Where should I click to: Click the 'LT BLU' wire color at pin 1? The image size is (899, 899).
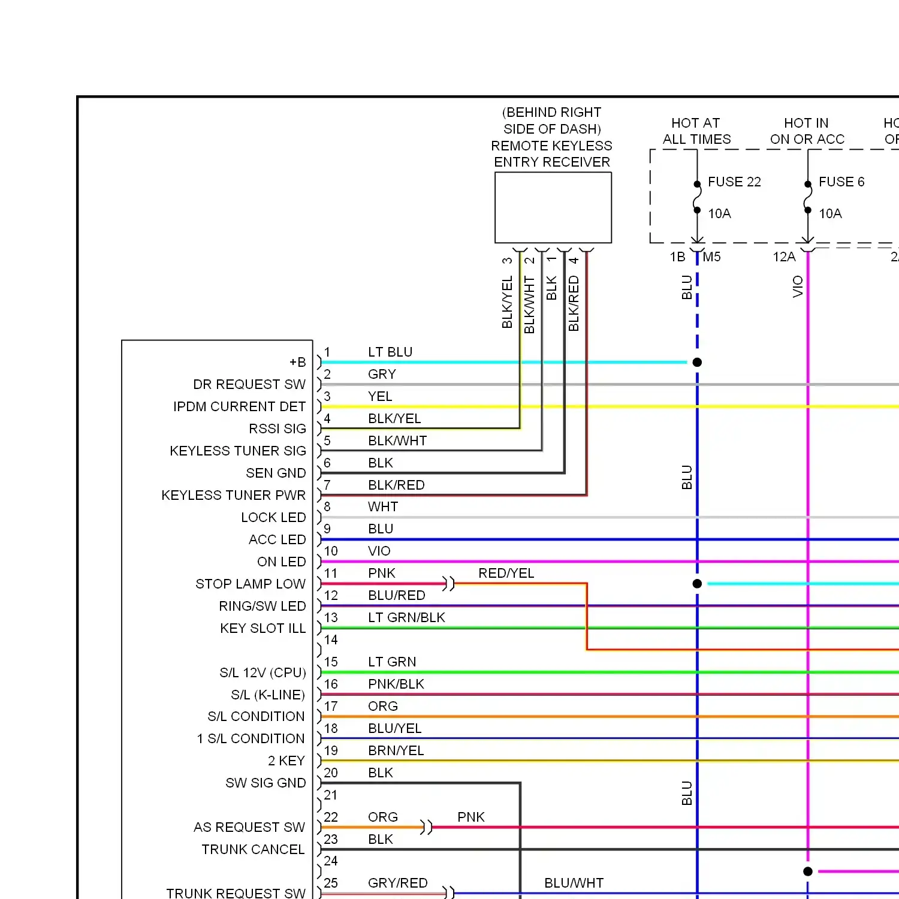pyautogui.click(x=390, y=352)
